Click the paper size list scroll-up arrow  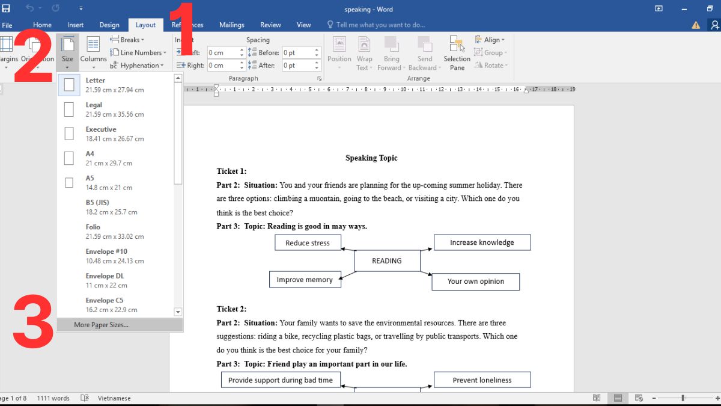click(x=178, y=78)
